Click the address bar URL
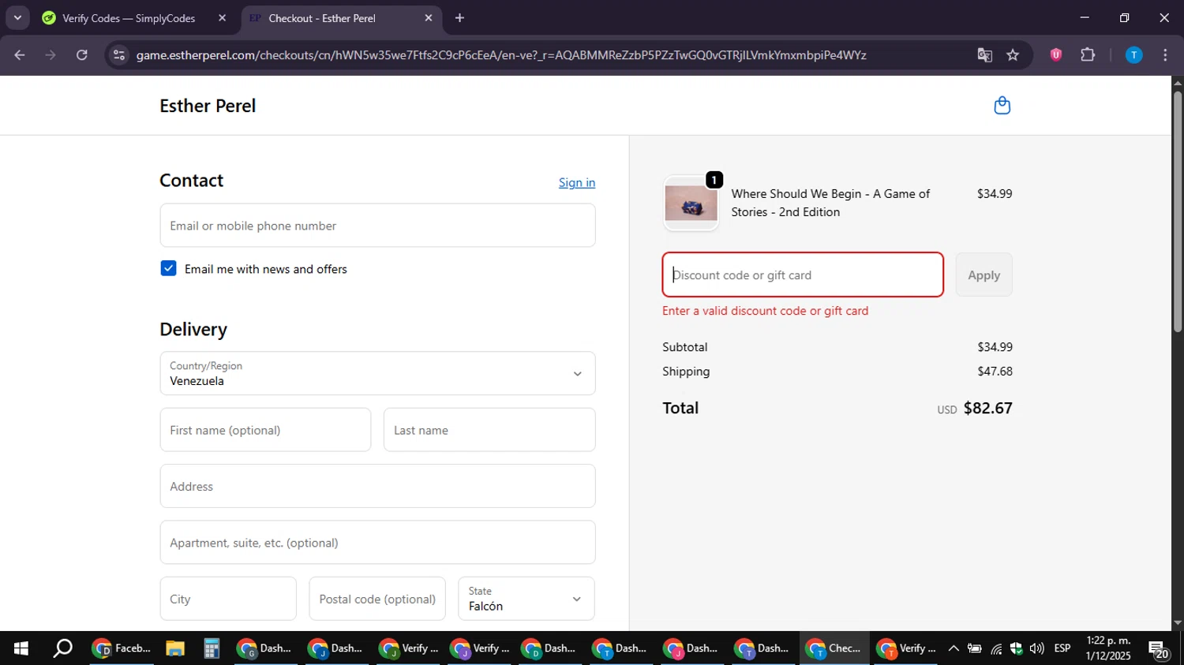 501,55
